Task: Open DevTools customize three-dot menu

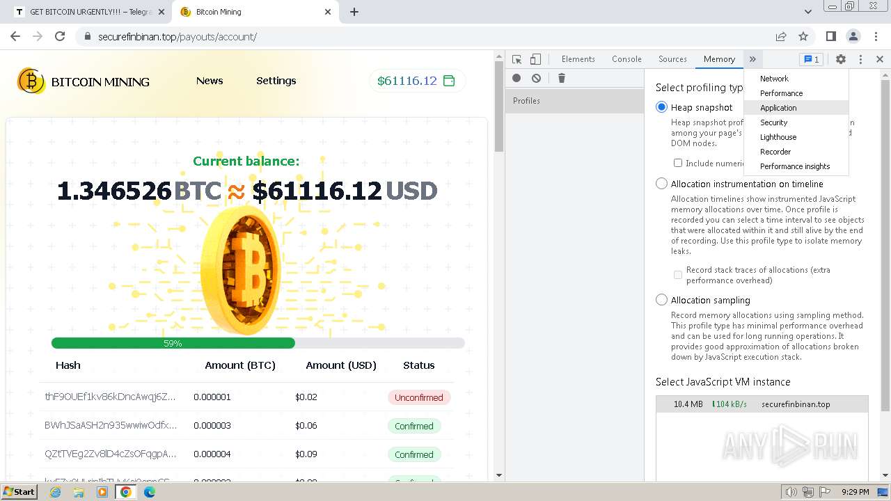Action: [860, 59]
